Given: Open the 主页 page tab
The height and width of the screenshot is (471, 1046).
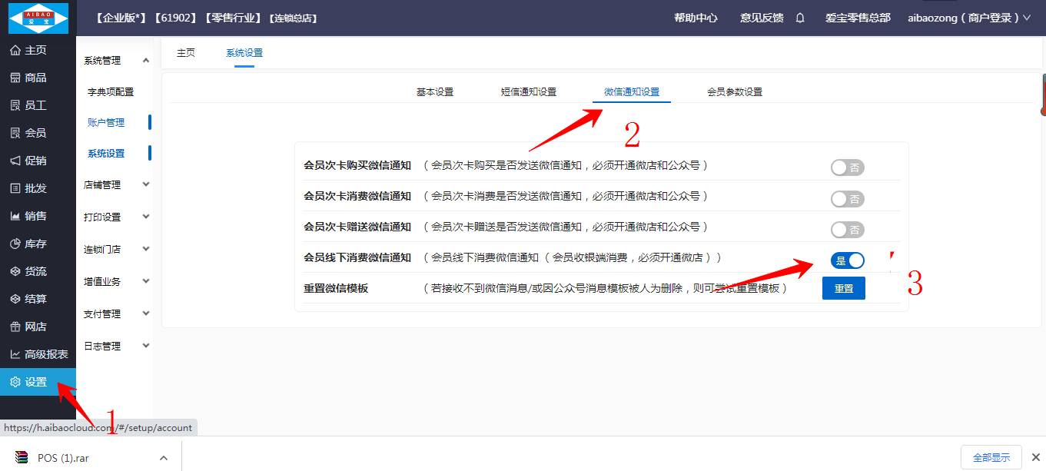Looking at the screenshot, I should tap(186, 53).
